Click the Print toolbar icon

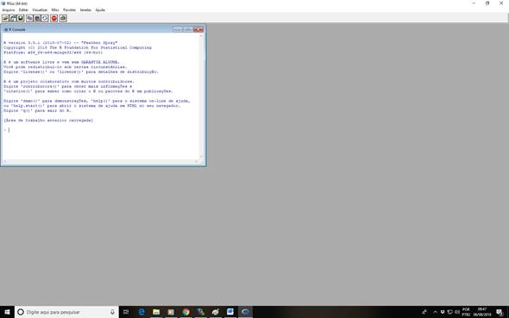[x=63, y=18]
